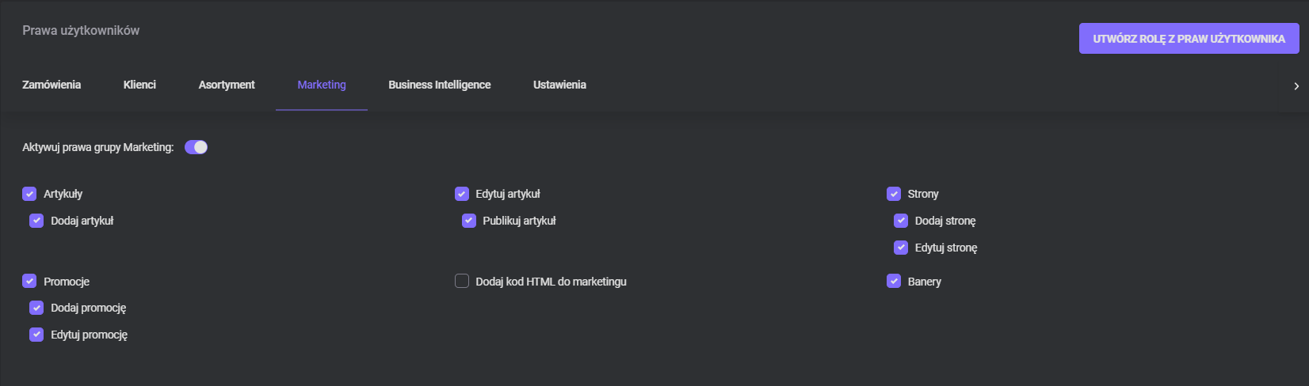The image size is (1309, 386).
Task: Uncheck the Strony checkbox
Action: click(894, 194)
